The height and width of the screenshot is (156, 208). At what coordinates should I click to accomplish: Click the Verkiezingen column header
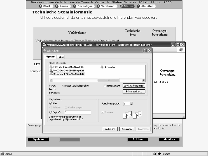pyautogui.click(x=77, y=33)
